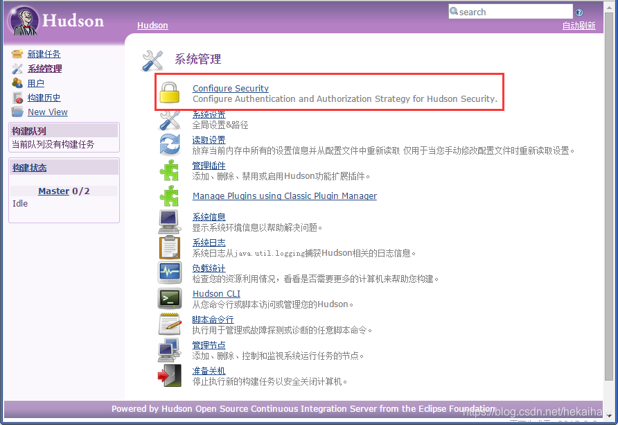Click the 管理节点 networked computers icon

click(170, 349)
